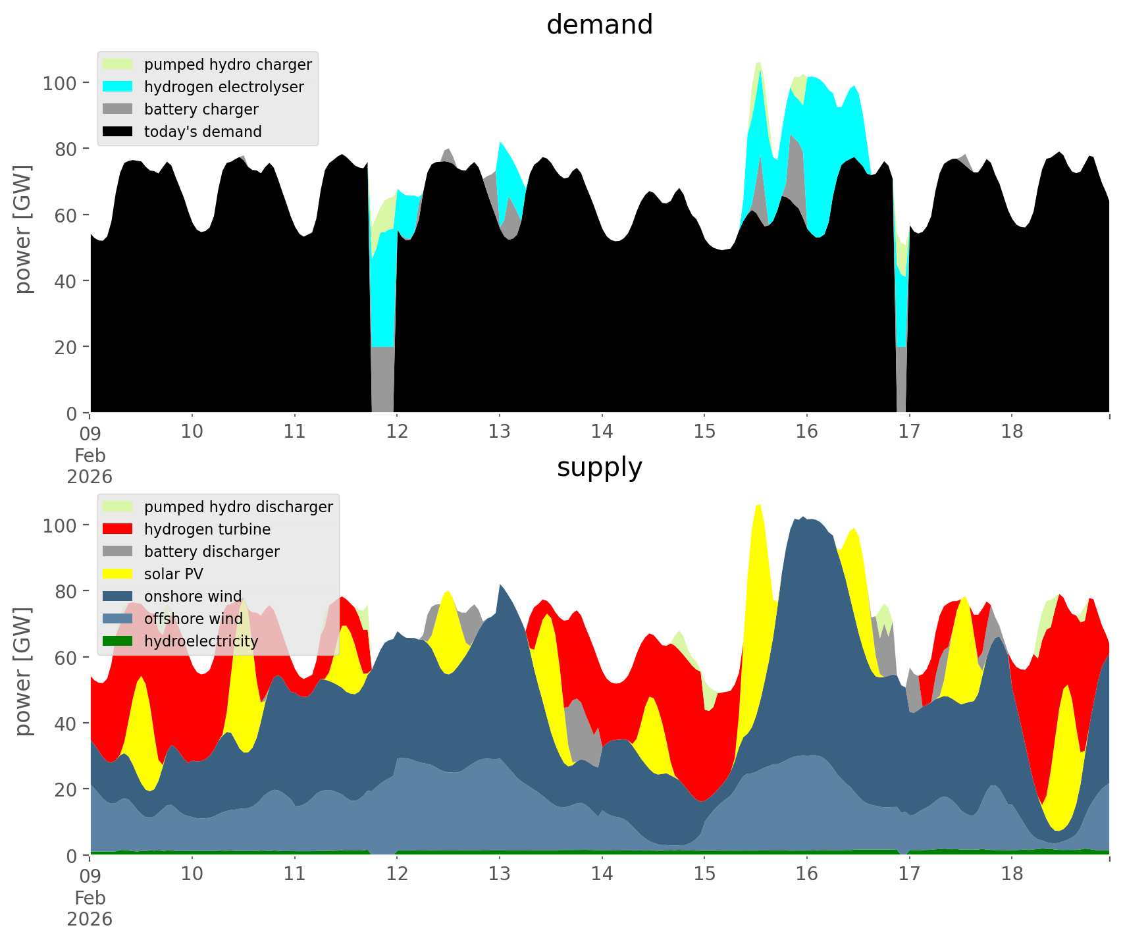Screen dimensions: 1123x942
Task: Click the red hydrogen turbine legend swatch
Action: [x=118, y=529]
